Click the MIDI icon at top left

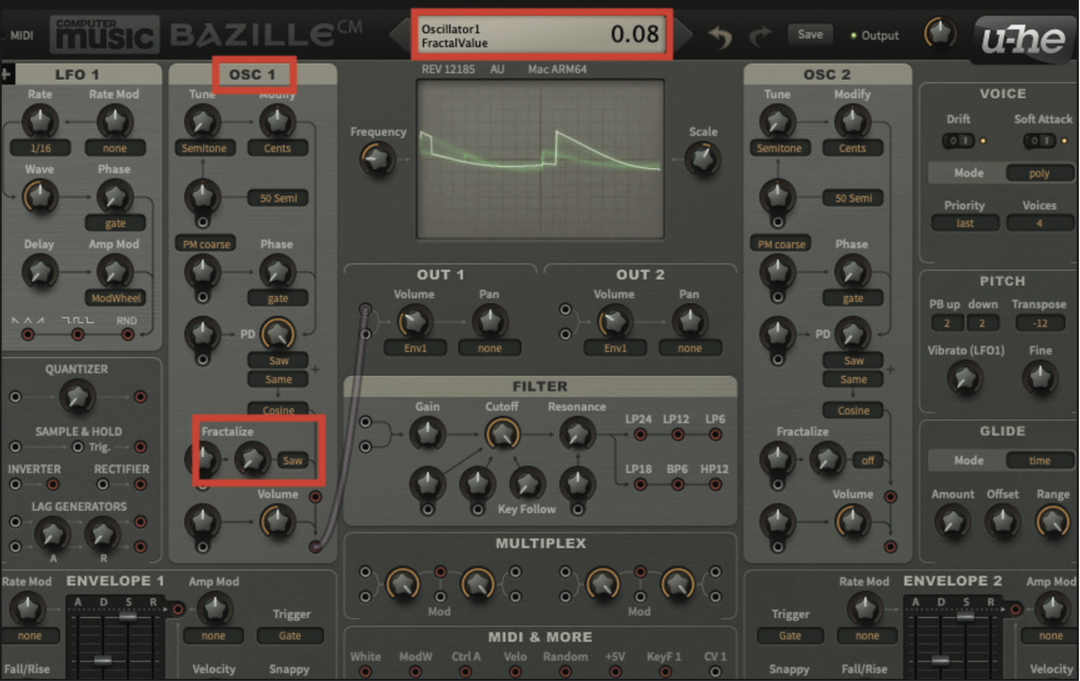click(20, 34)
